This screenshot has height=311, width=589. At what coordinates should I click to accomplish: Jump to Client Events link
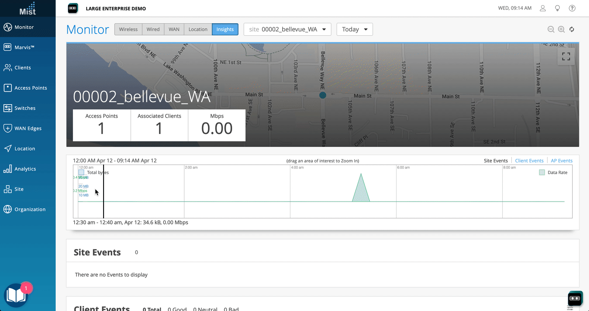click(529, 161)
